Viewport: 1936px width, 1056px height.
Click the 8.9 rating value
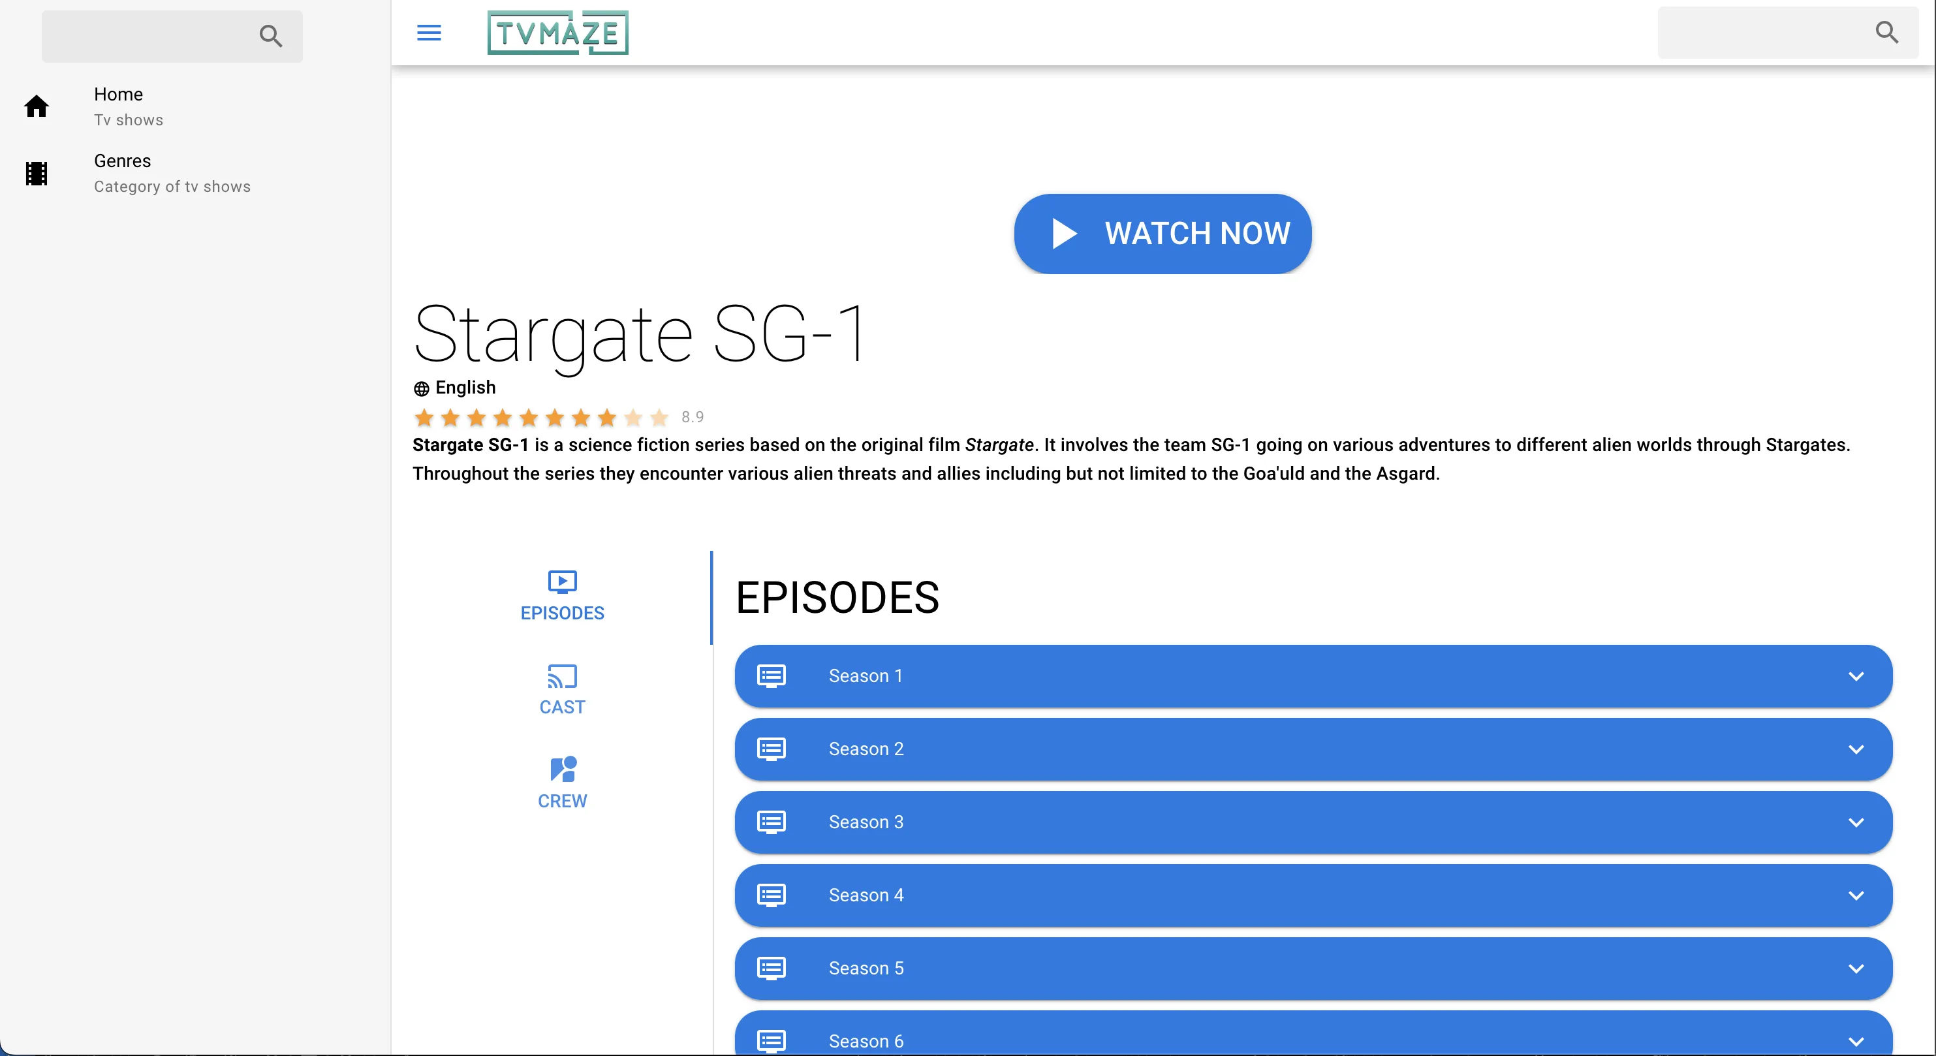click(x=692, y=417)
